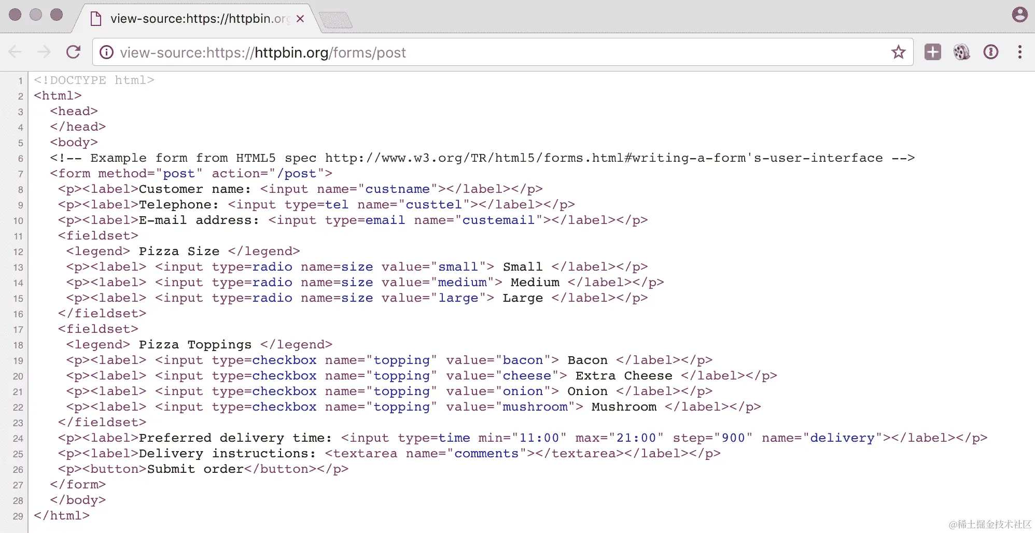The image size is (1035, 533).
Task: Close the view-source httpbin tab
Action: pyautogui.click(x=300, y=19)
